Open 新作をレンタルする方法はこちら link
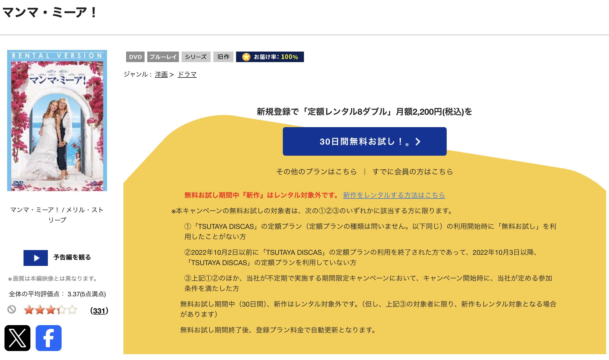The image size is (609, 360). tap(394, 195)
